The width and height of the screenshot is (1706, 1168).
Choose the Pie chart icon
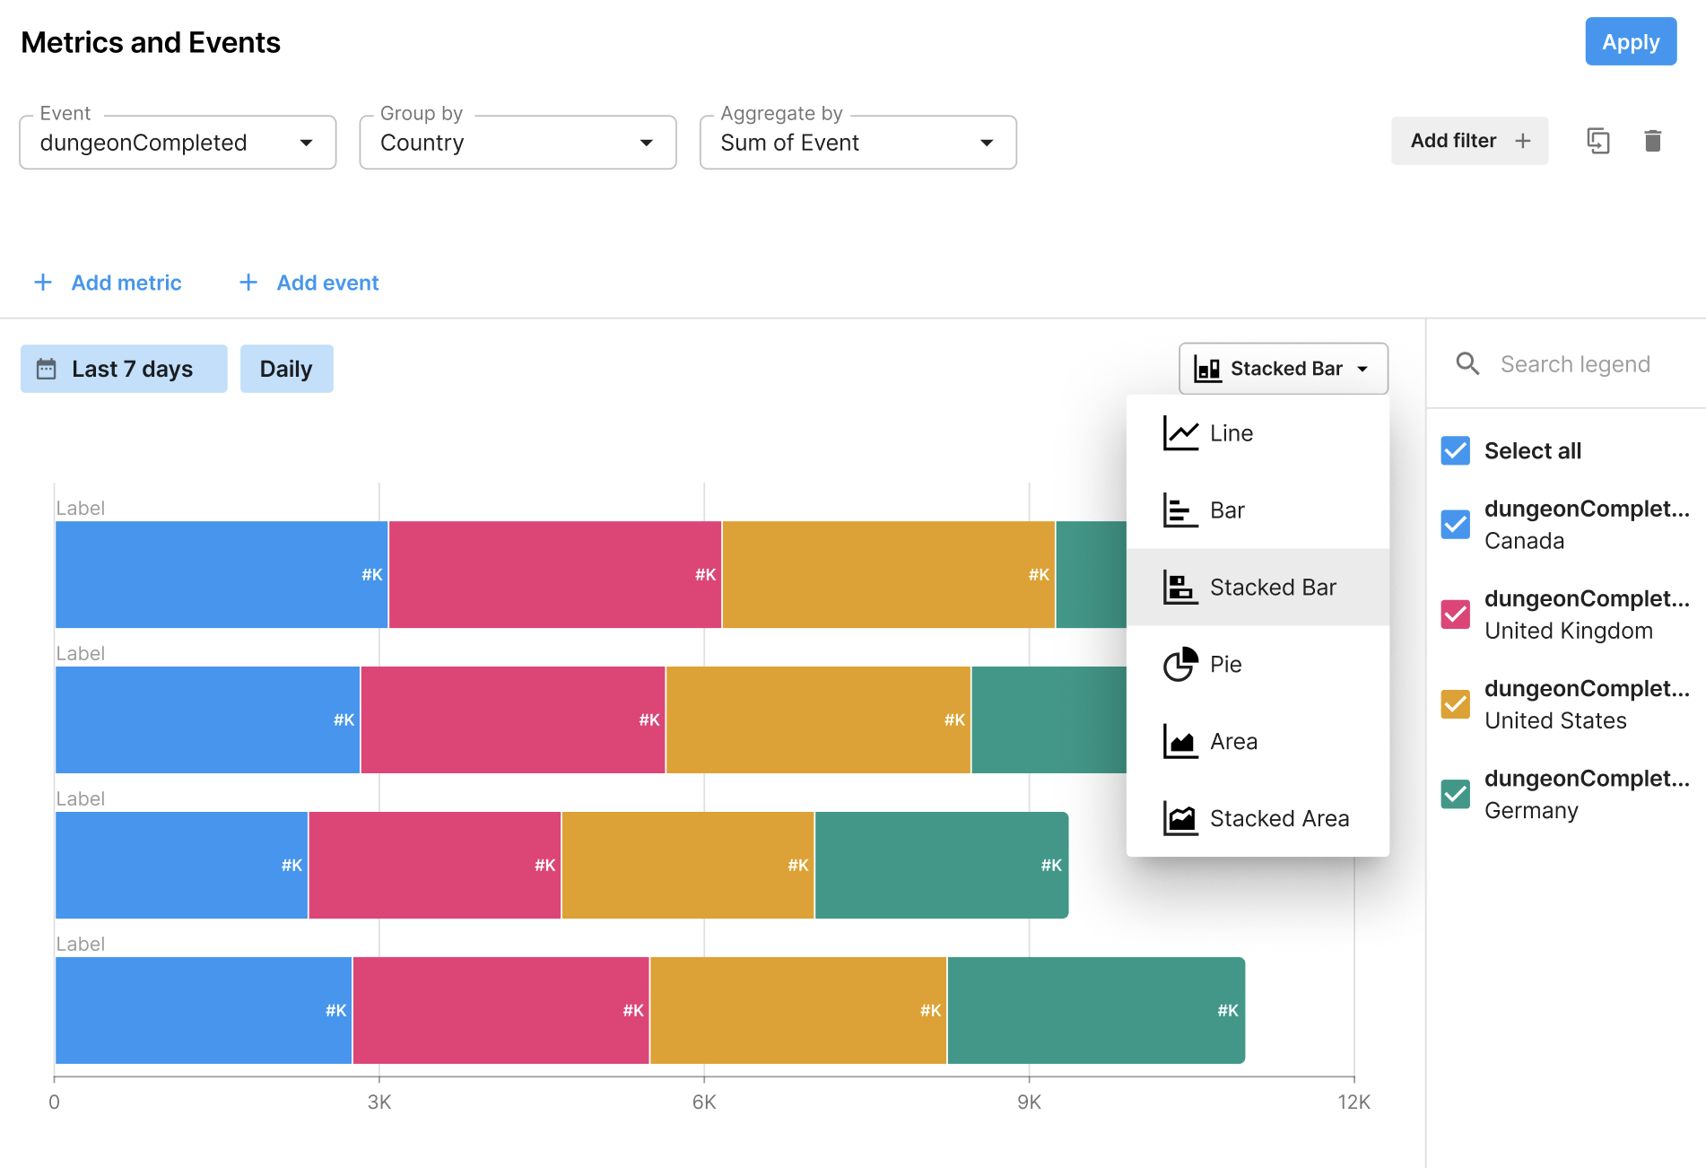[1180, 665]
